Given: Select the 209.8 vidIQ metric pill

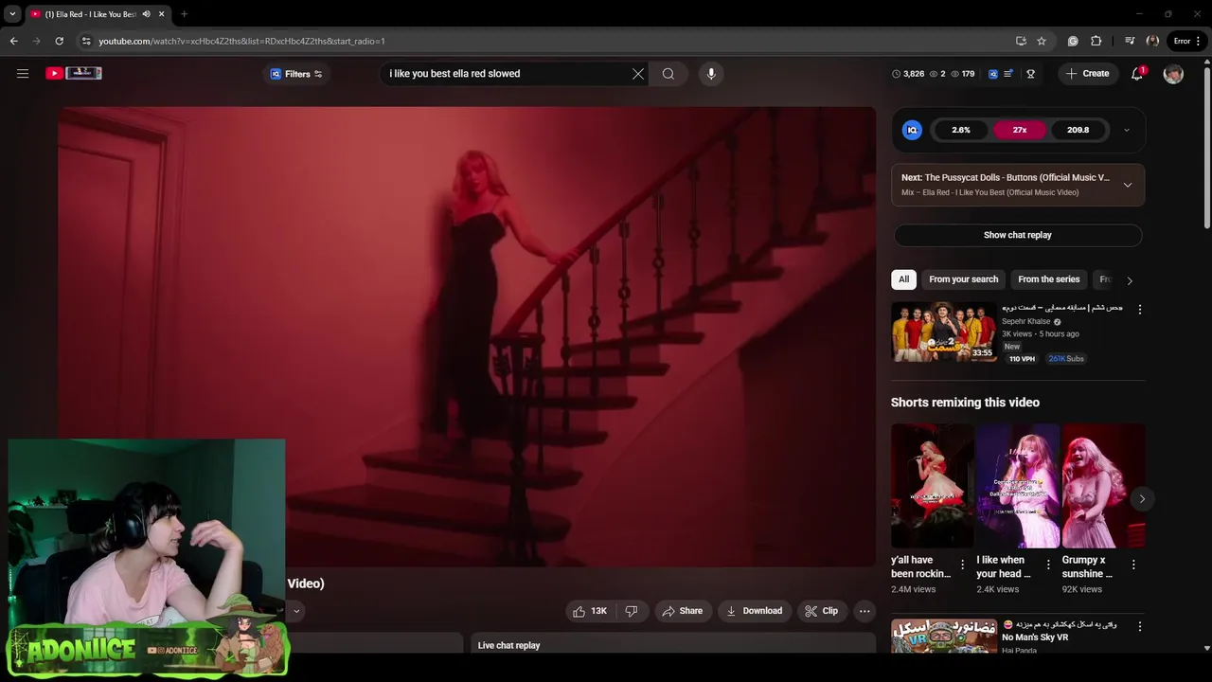Looking at the screenshot, I should point(1078,130).
